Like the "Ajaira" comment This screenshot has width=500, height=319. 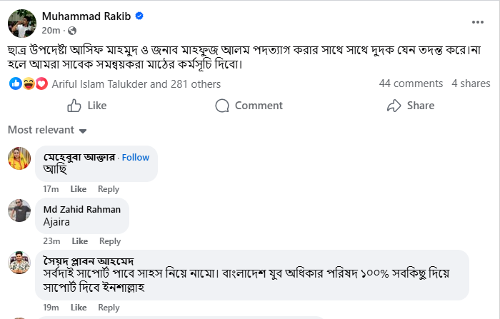tap(79, 241)
